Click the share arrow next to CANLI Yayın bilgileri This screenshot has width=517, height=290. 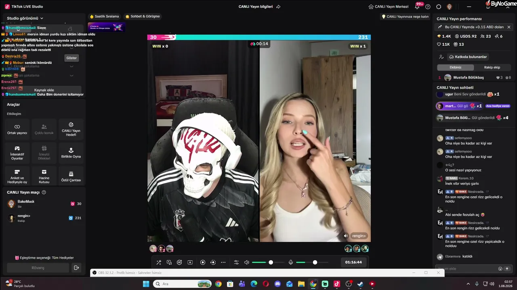point(278,6)
